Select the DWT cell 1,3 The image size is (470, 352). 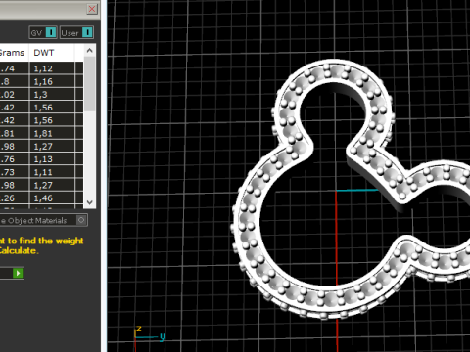click(x=52, y=95)
